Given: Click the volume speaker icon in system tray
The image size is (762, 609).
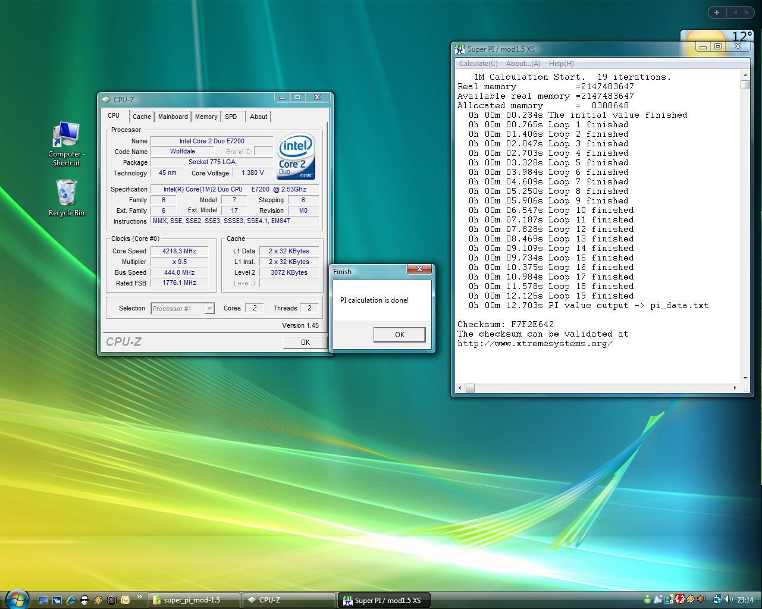Looking at the screenshot, I should [729, 599].
